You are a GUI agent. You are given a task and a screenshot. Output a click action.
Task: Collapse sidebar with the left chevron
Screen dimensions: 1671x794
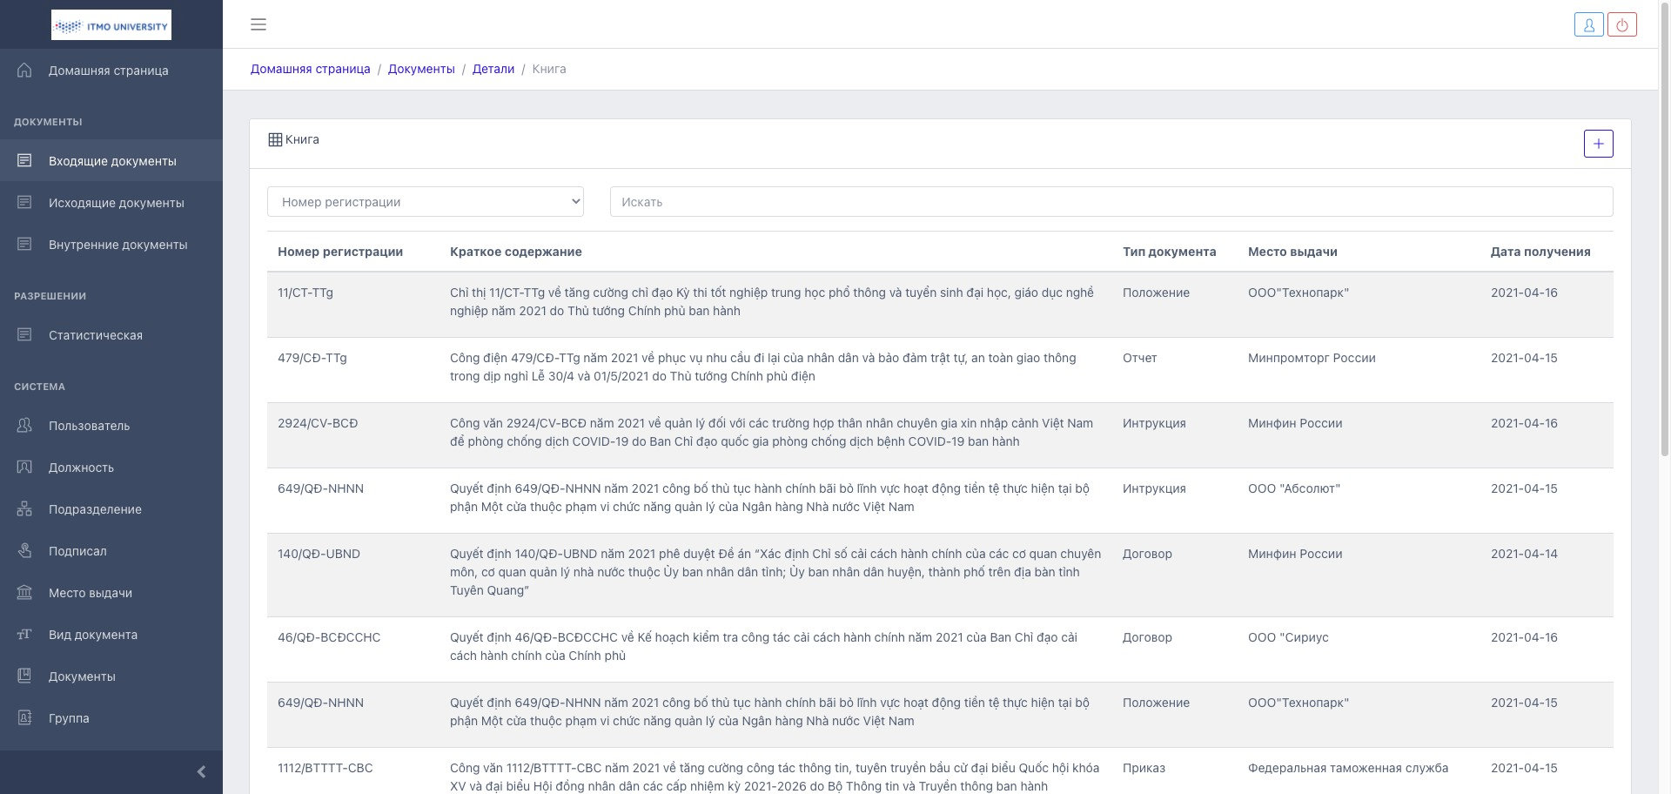click(x=201, y=771)
